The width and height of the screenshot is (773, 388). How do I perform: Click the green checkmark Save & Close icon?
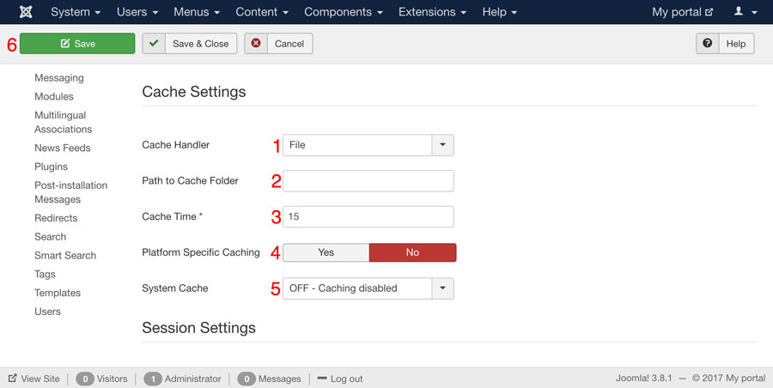(x=154, y=44)
